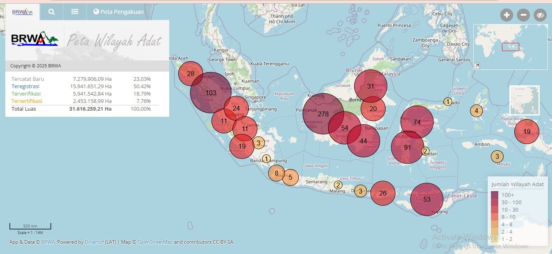552x254 pixels.
Task: Click the small marker numbered 1 near Bandar Lampung
Action: point(266,159)
